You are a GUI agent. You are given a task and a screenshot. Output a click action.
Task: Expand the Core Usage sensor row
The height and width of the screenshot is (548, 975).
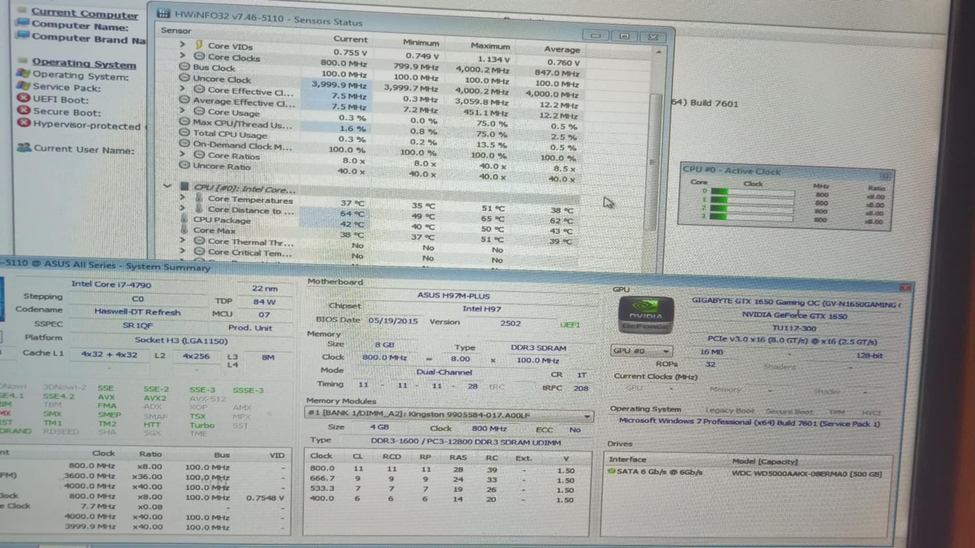coord(182,110)
